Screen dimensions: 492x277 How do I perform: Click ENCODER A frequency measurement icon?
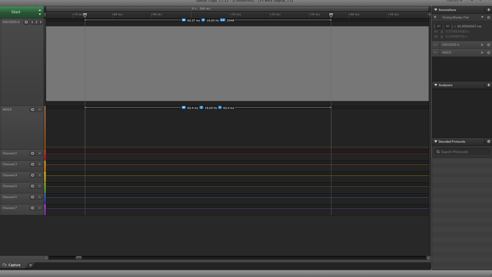pos(203,20)
